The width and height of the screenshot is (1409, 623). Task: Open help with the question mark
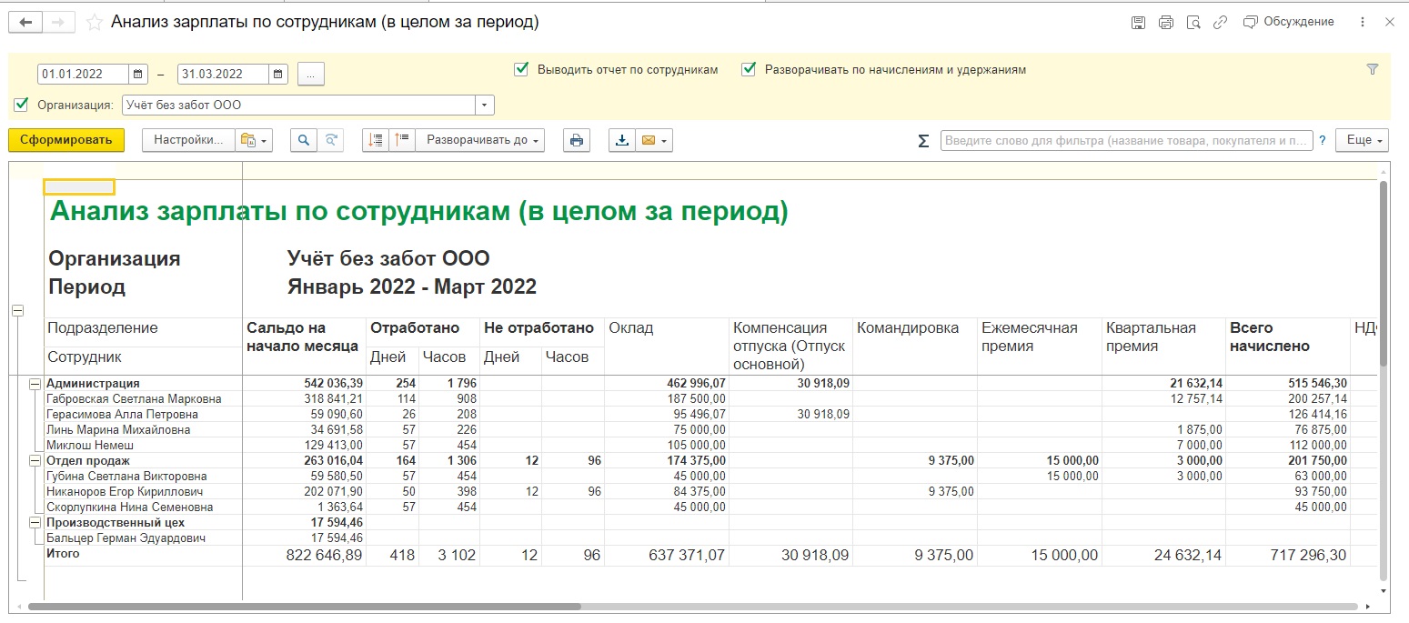[x=1323, y=141]
